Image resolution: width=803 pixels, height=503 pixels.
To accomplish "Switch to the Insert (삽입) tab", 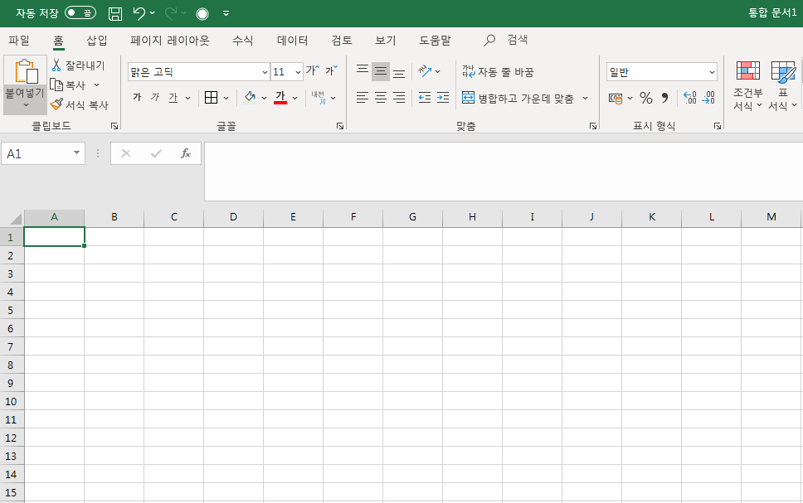I will [97, 40].
